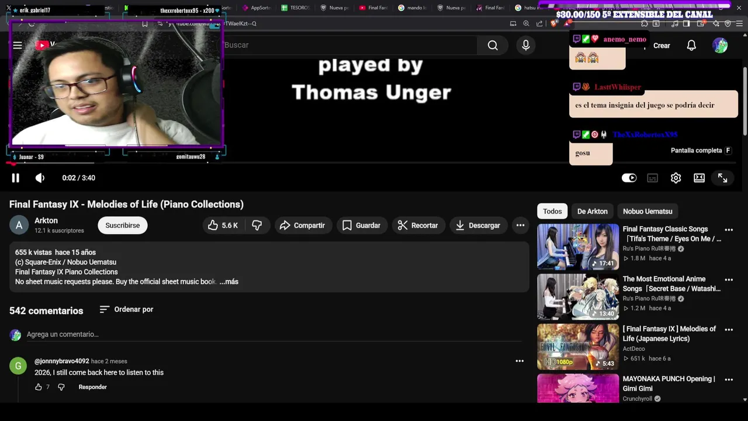Open options for MAYONAKA PUNCH Opening
The image size is (748, 421).
pos(729,379)
